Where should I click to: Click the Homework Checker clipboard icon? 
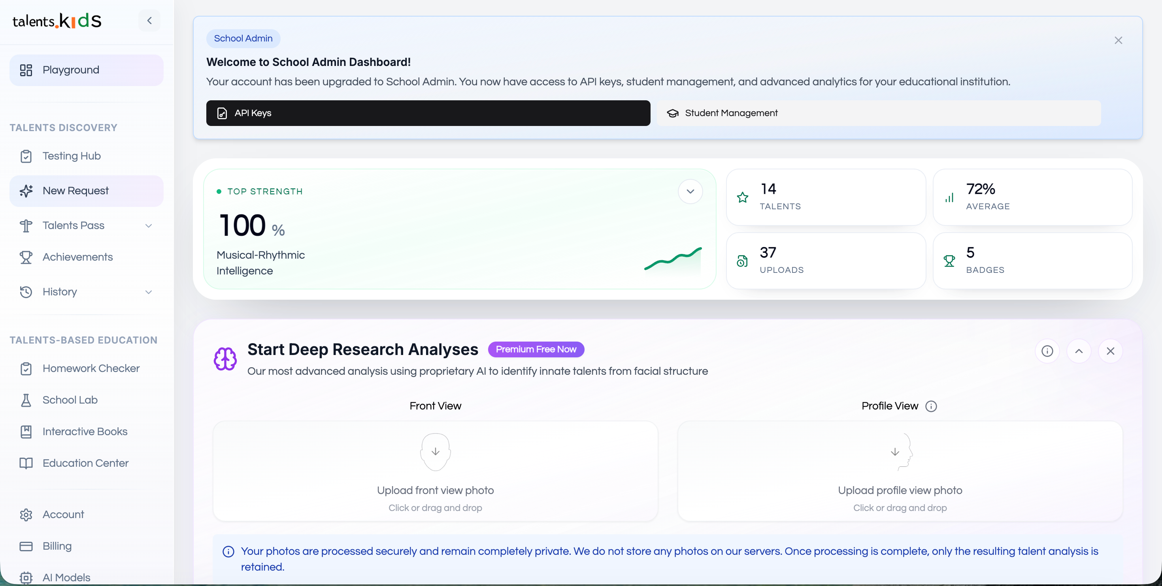coord(26,368)
